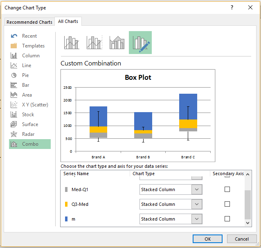Expand chart type dropdown for Med-Q1
Viewport: 261px width, 248px height.
[197, 189]
